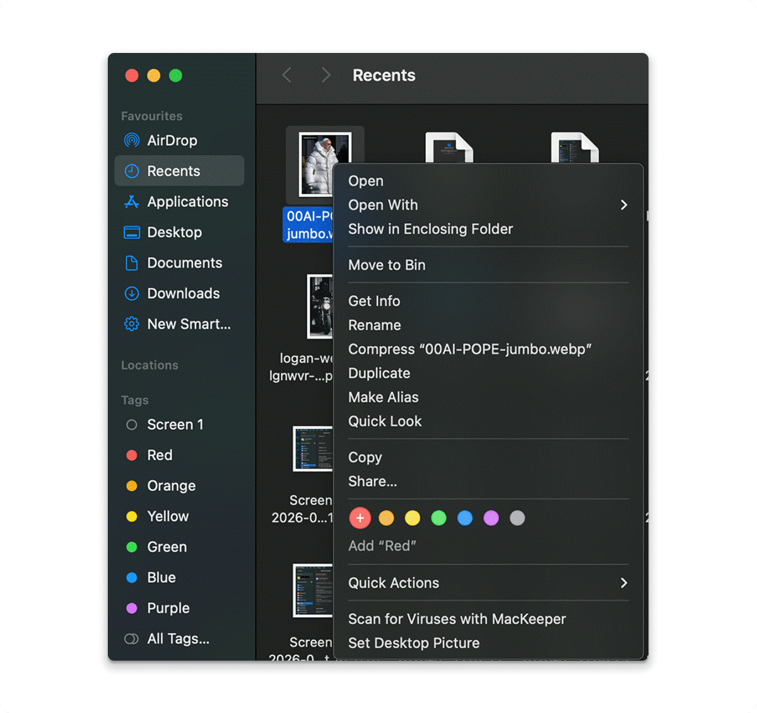Viewport: 757px width, 713px height.
Task: Click the forward navigation chevron
Action: [x=326, y=74]
